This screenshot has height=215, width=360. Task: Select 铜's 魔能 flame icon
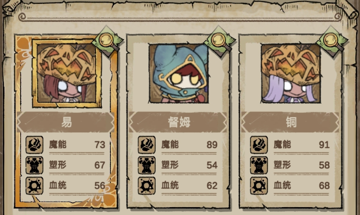pos(259,145)
